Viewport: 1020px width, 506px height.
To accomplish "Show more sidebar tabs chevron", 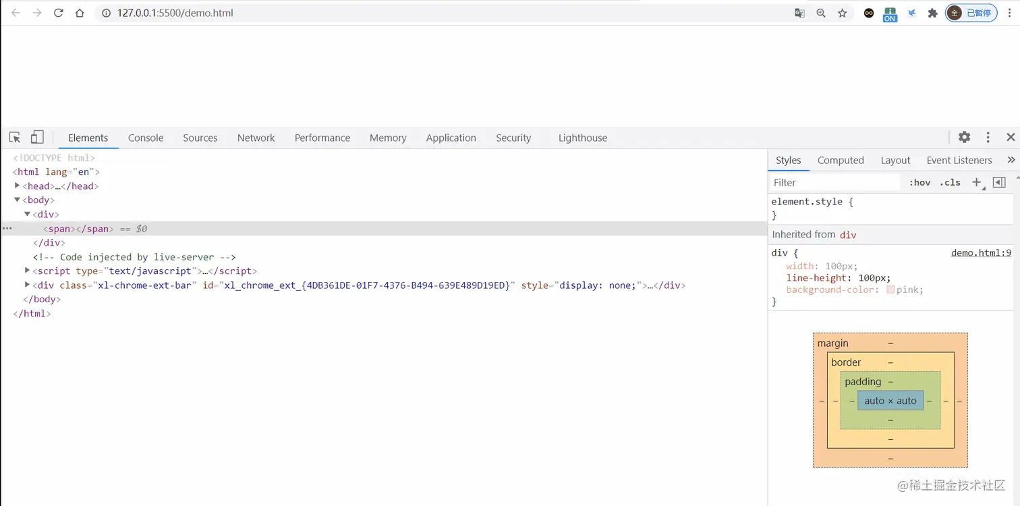I will click(x=1011, y=160).
